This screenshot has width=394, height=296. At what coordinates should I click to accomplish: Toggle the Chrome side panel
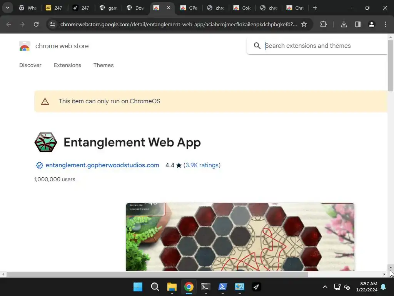pyautogui.click(x=358, y=24)
